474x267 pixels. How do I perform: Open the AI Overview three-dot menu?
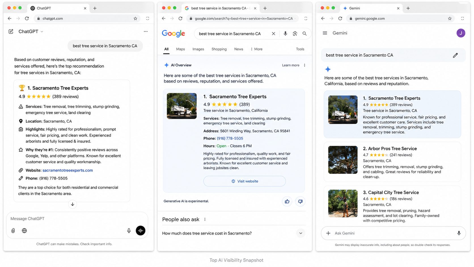point(305,65)
